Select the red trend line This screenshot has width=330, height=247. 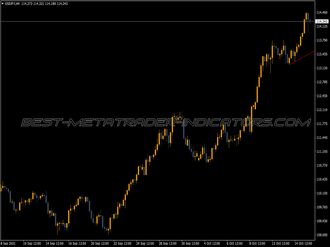click(302, 58)
